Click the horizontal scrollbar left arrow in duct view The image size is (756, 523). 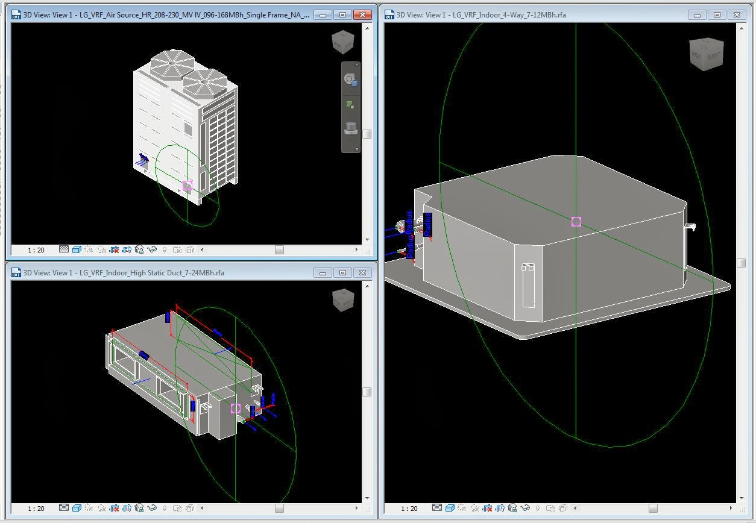[201, 508]
